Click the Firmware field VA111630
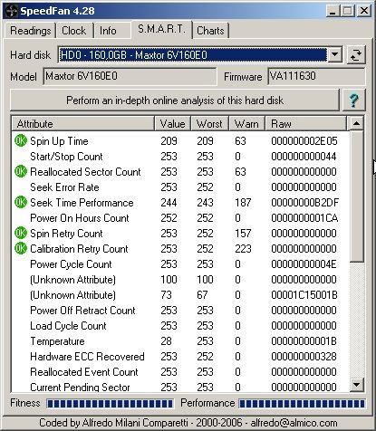This screenshot has width=376, height=431. click(316, 76)
